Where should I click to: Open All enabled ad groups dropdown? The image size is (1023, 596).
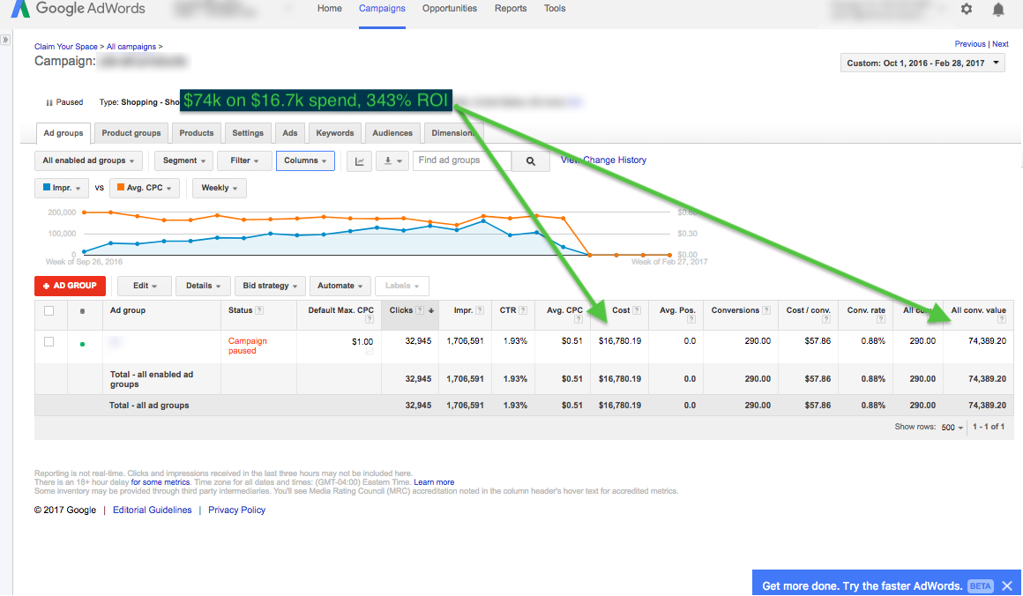(x=88, y=160)
